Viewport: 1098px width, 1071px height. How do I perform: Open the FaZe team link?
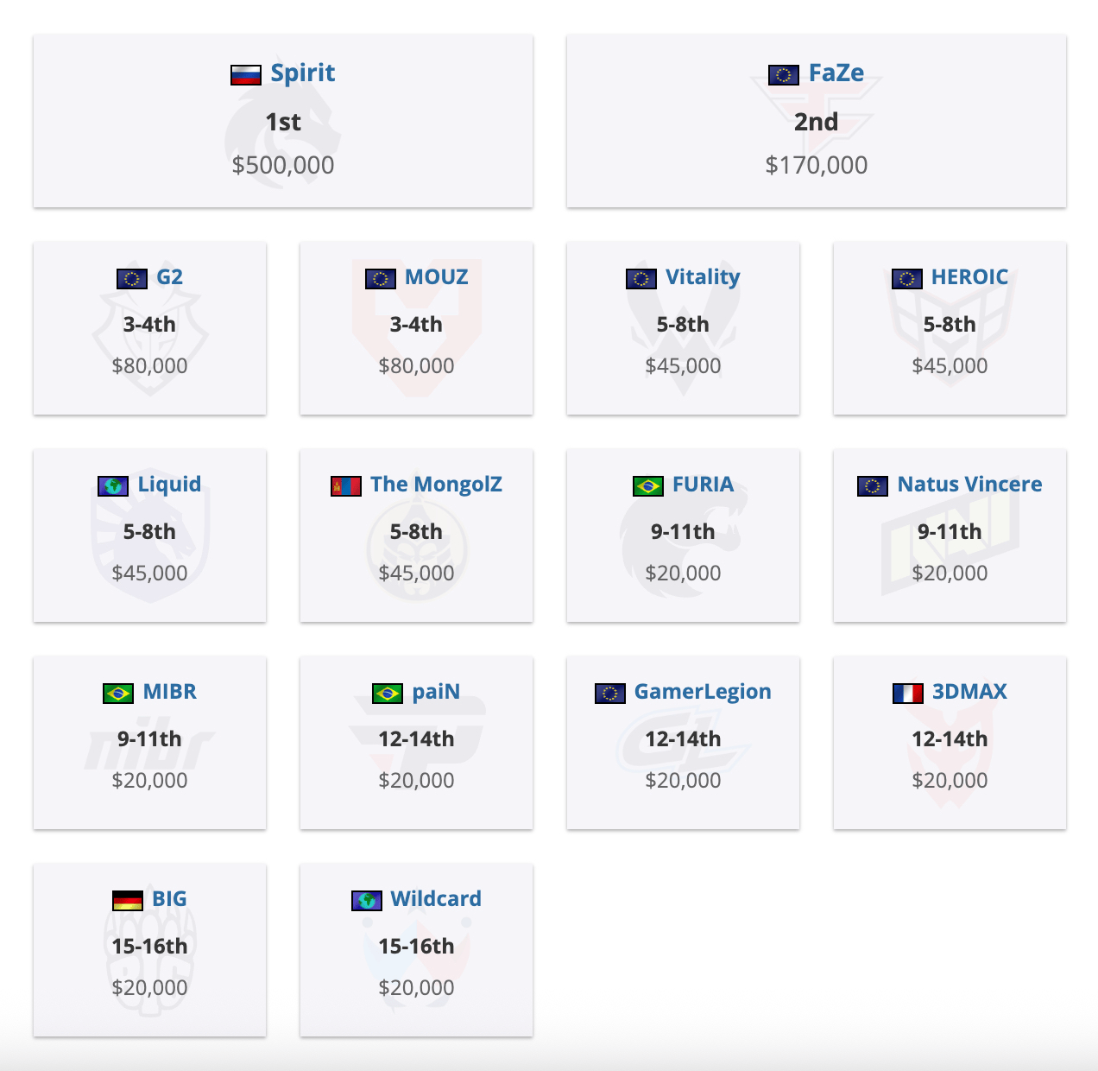point(836,73)
